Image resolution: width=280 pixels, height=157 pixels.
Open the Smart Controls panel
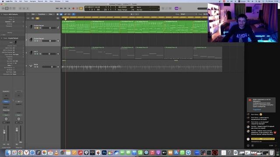[x=20, y=8]
